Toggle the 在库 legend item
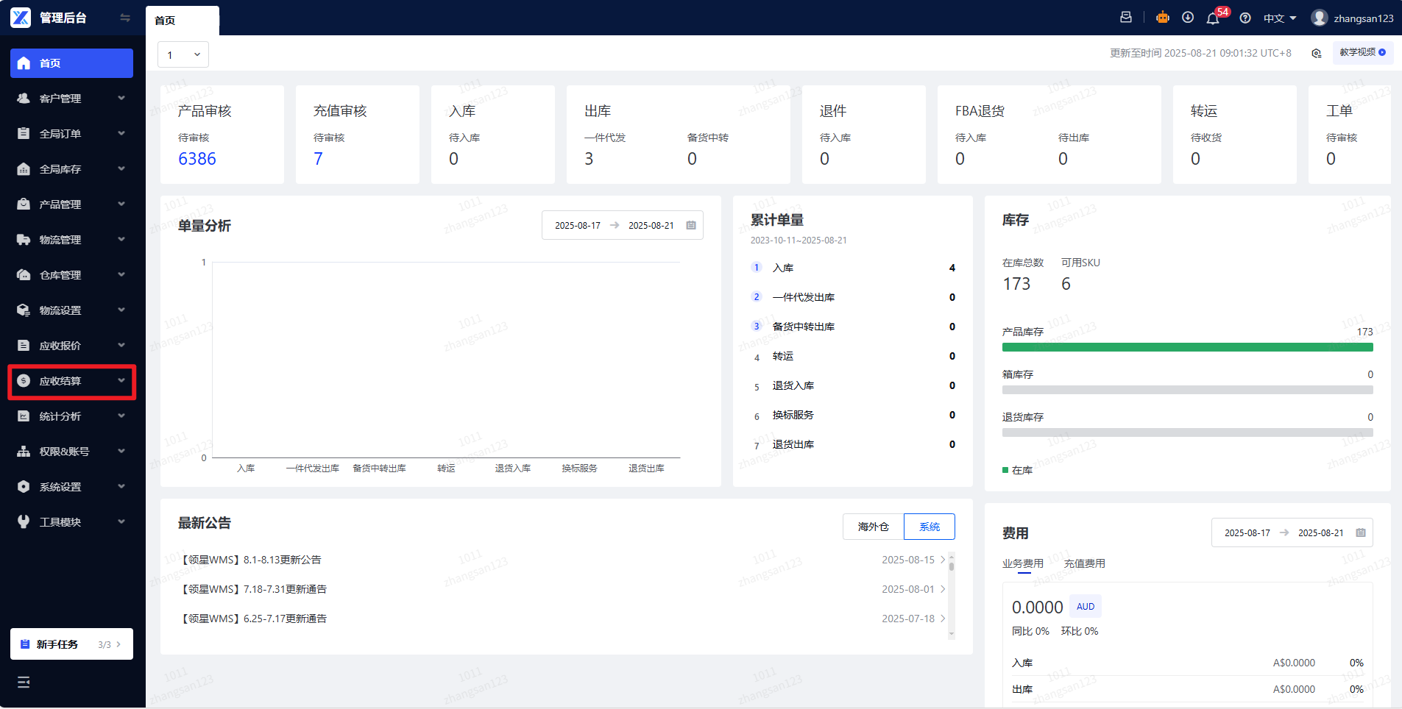The image size is (1402, 709). [x=1017, y=470]
